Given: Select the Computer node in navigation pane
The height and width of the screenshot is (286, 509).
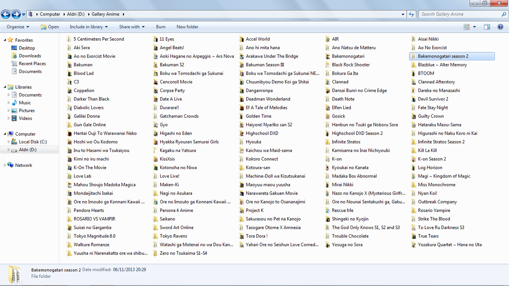Looking at the screenshot, I should click(25, 134).
